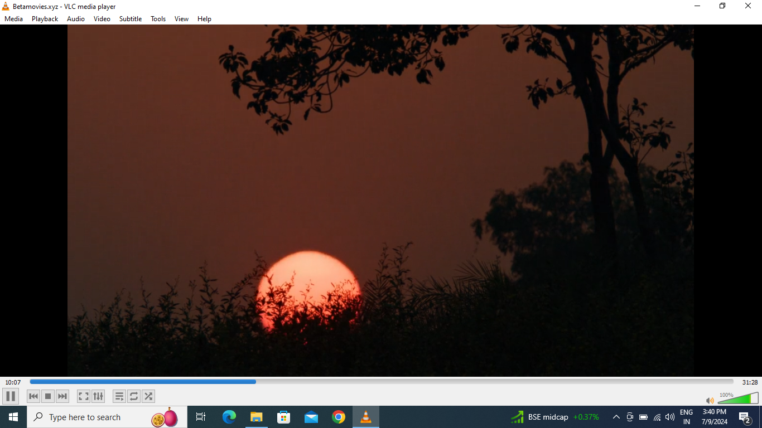This screenshot has height=428, width=762.
Task: Click the 10:07 elapsed time label
Action: (x=13, y=382)
